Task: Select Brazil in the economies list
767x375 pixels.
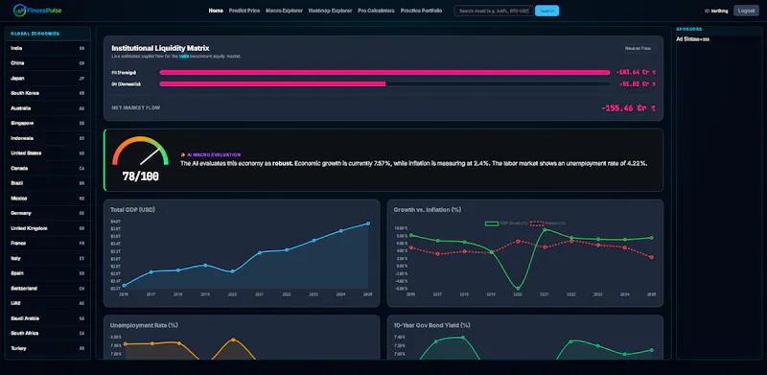Action: pos(47,183)
